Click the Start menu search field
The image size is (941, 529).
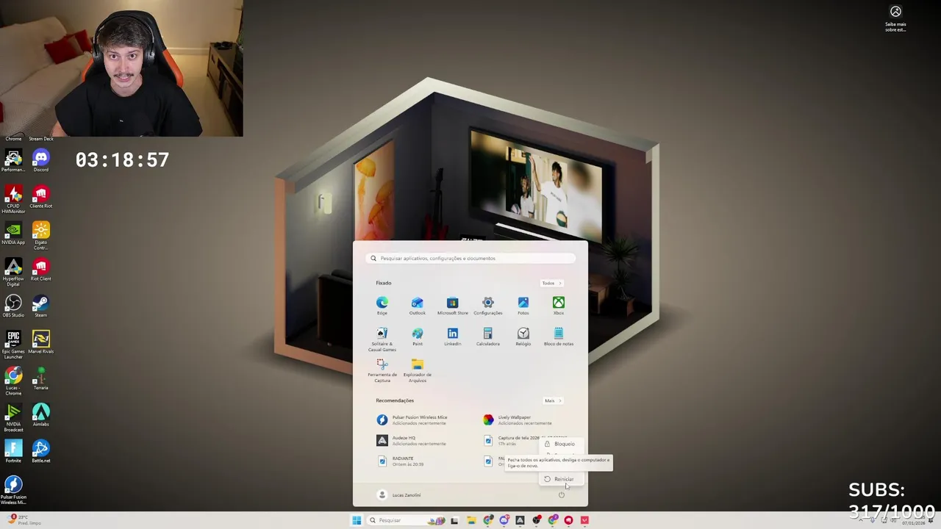click(x=470, y=259)
